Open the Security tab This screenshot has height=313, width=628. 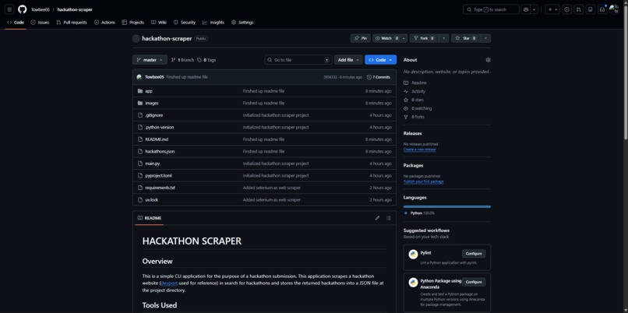coord(185,23)
